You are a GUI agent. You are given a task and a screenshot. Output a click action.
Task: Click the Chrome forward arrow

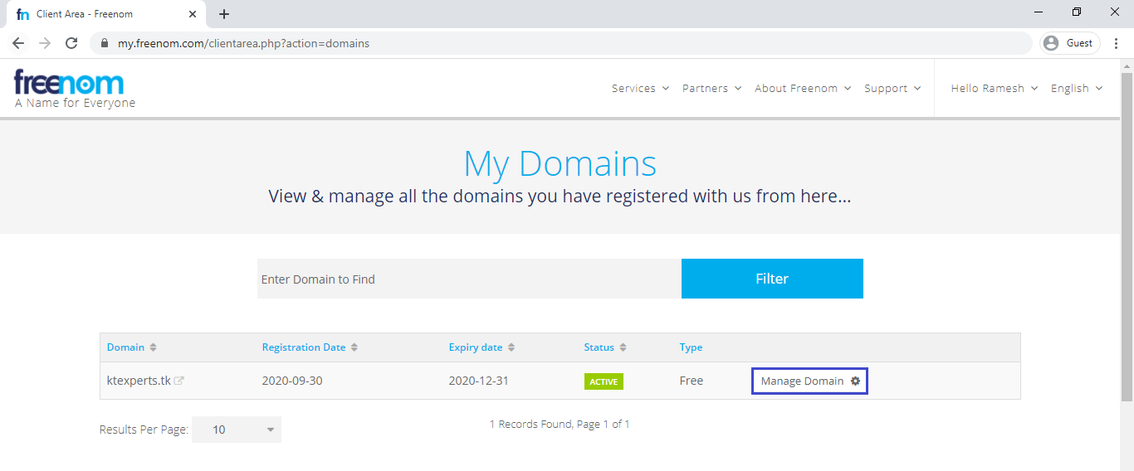(45, 43)
